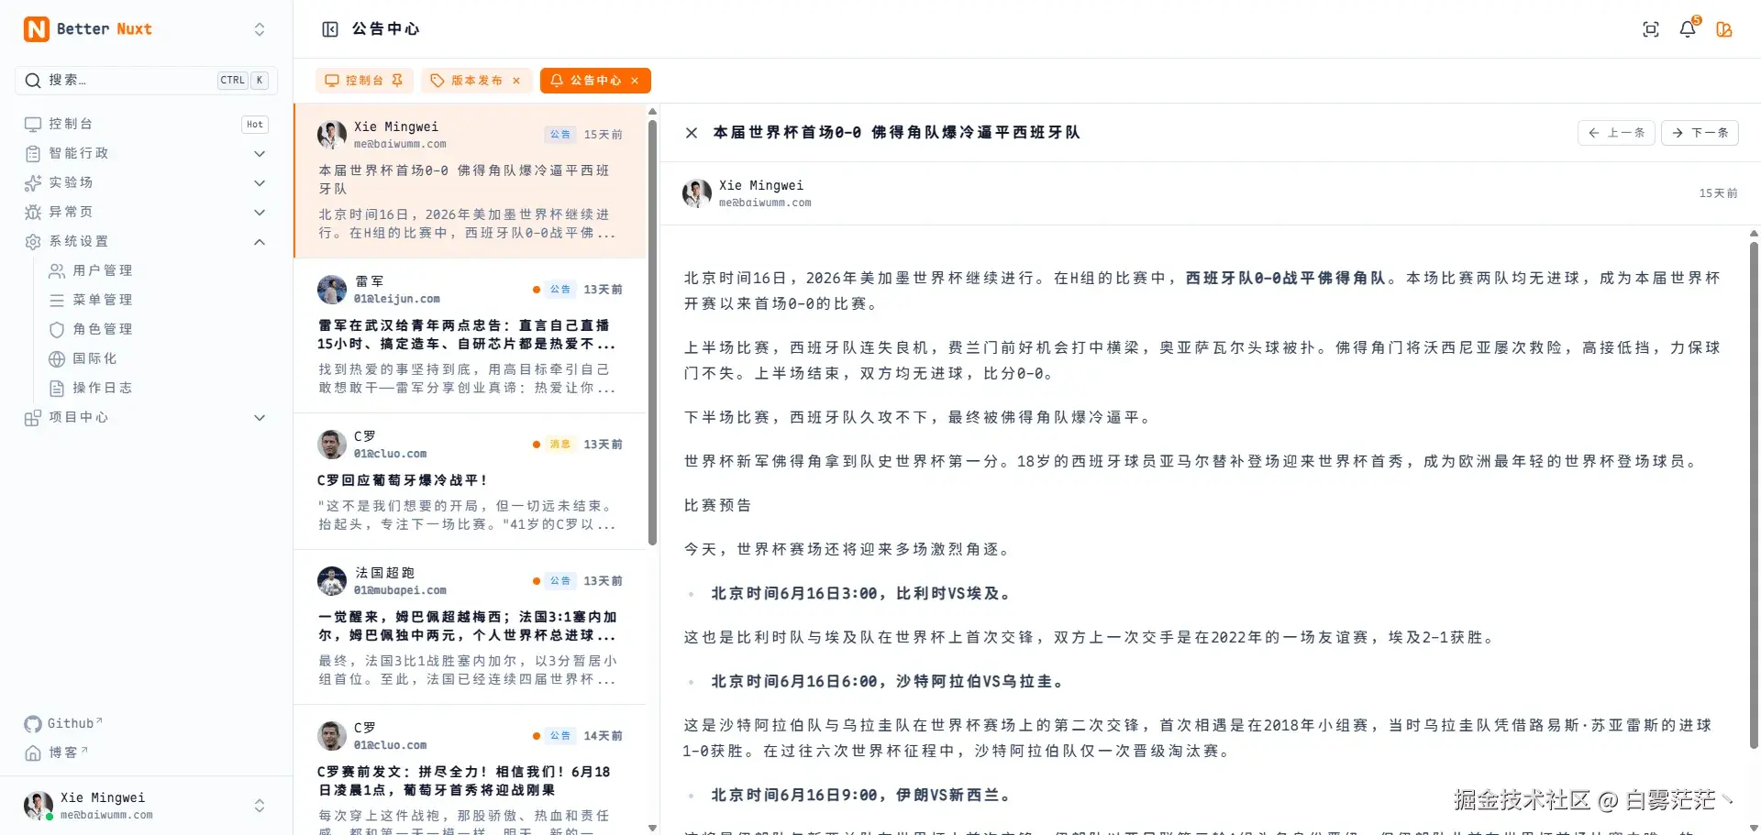1761x835 pixels.
Task: Click the 北京时间6月16日3:00 比利时VS埃及 line
Action: (861, 593)
